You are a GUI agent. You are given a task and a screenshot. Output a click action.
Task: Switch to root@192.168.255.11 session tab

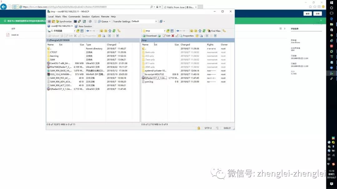[60, 26]
